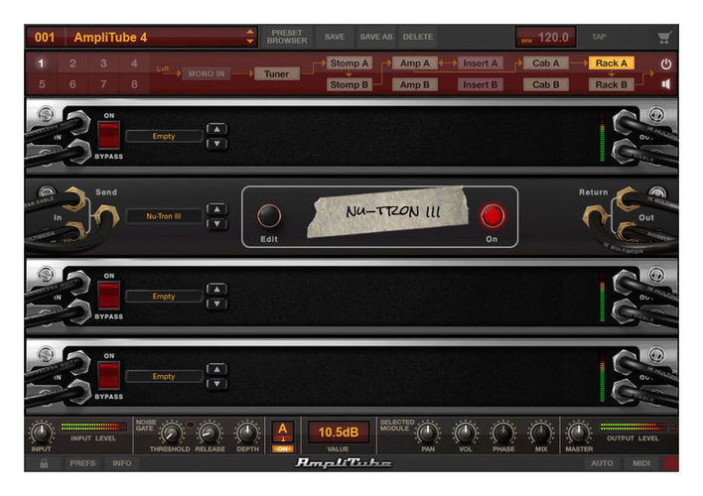Click the SAVE button
703x496 pixels.
pyautogui.click(x=335, y=37)
